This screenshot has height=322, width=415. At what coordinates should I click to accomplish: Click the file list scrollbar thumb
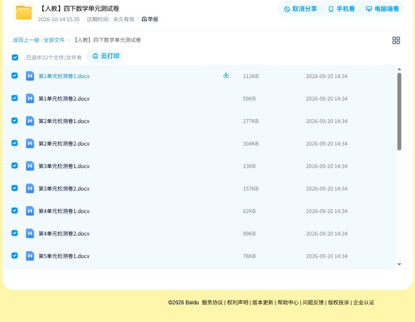click(399, 112)
